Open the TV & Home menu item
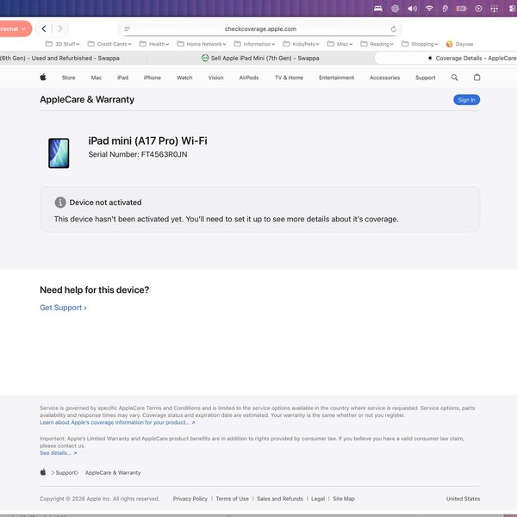This screenshot has height=517, width=517. (290, 78)
